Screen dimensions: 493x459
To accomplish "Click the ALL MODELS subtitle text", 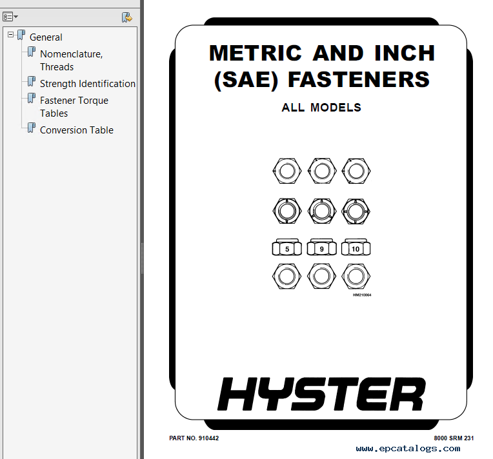I will point(321,108).
